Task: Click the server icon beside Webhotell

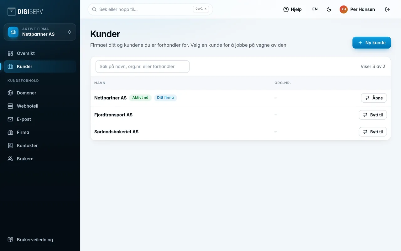Action: 10,106
